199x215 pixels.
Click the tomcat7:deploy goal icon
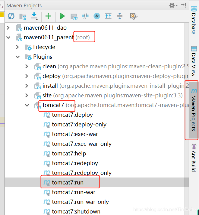(x=47, y=115)
